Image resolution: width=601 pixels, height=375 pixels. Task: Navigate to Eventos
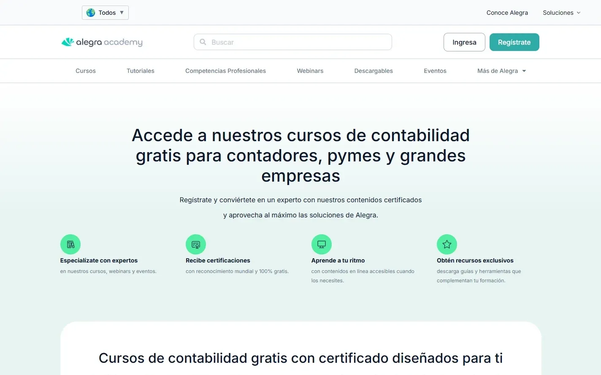[435, 71]
